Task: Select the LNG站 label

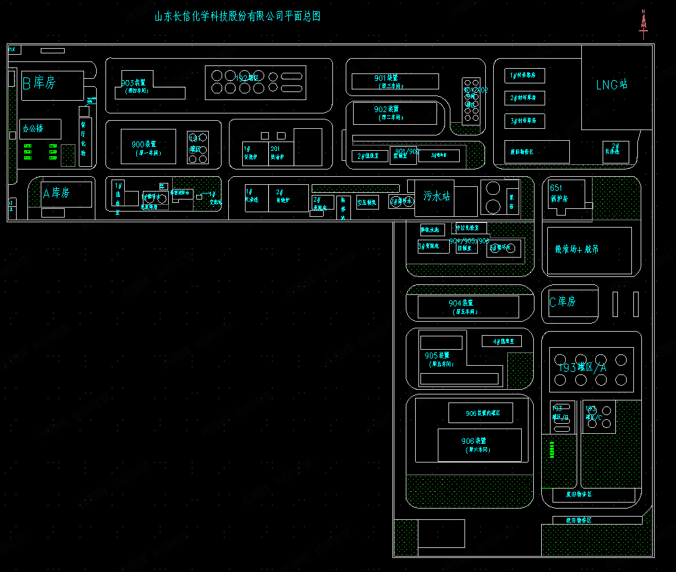Action: (611, 85)
